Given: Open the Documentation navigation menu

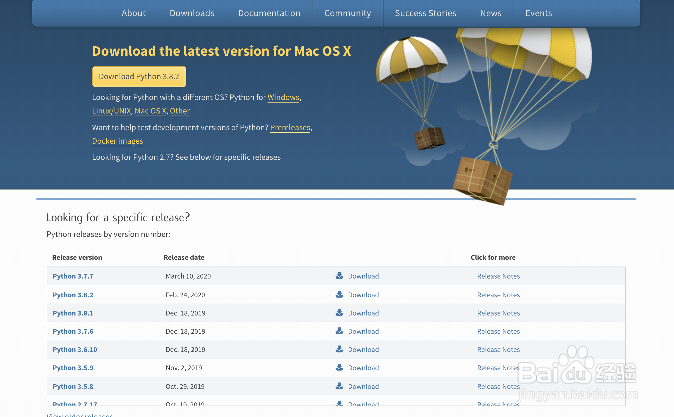Looking at the screenshot, I should tap(269, 13).
